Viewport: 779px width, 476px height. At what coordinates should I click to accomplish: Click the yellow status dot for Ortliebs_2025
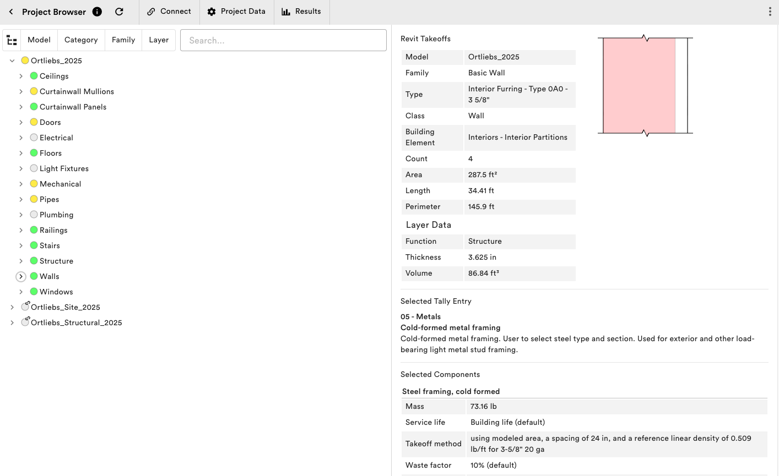(x=25, y=61)
